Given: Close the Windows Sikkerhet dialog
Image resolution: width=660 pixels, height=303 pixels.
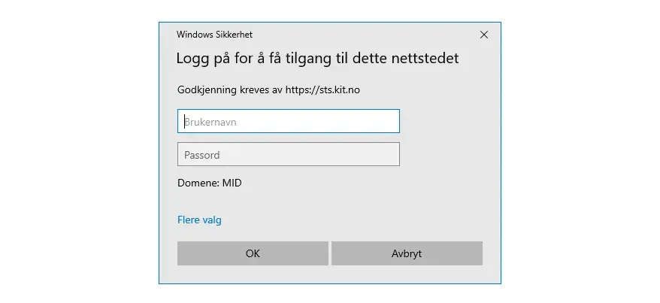Looking at the screenshot, I should pos(484,35).
